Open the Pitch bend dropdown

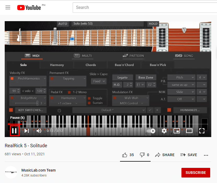coord(181,78)
